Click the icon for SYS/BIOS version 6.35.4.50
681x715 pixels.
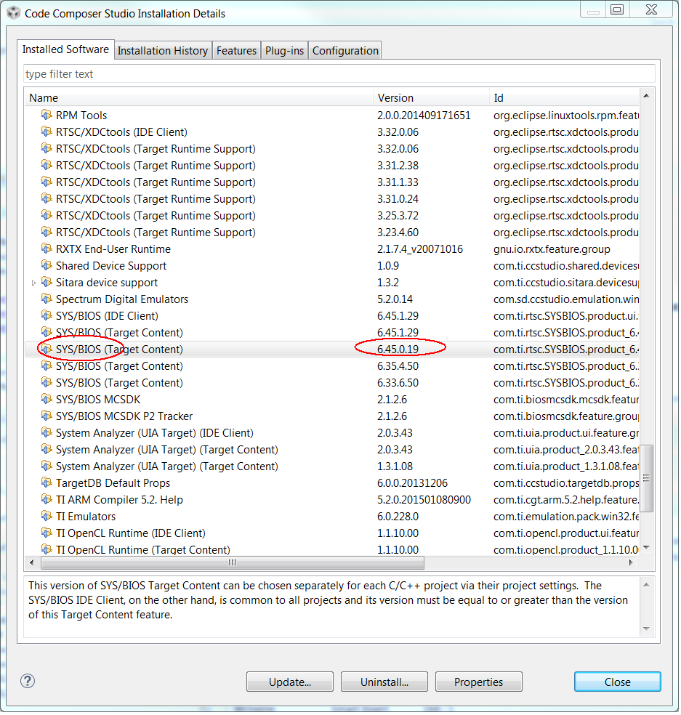click(47, 366)
